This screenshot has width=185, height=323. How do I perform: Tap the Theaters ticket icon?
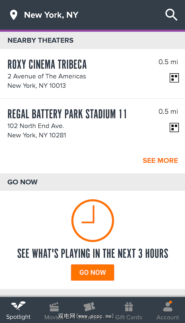(x=89, y=307)
